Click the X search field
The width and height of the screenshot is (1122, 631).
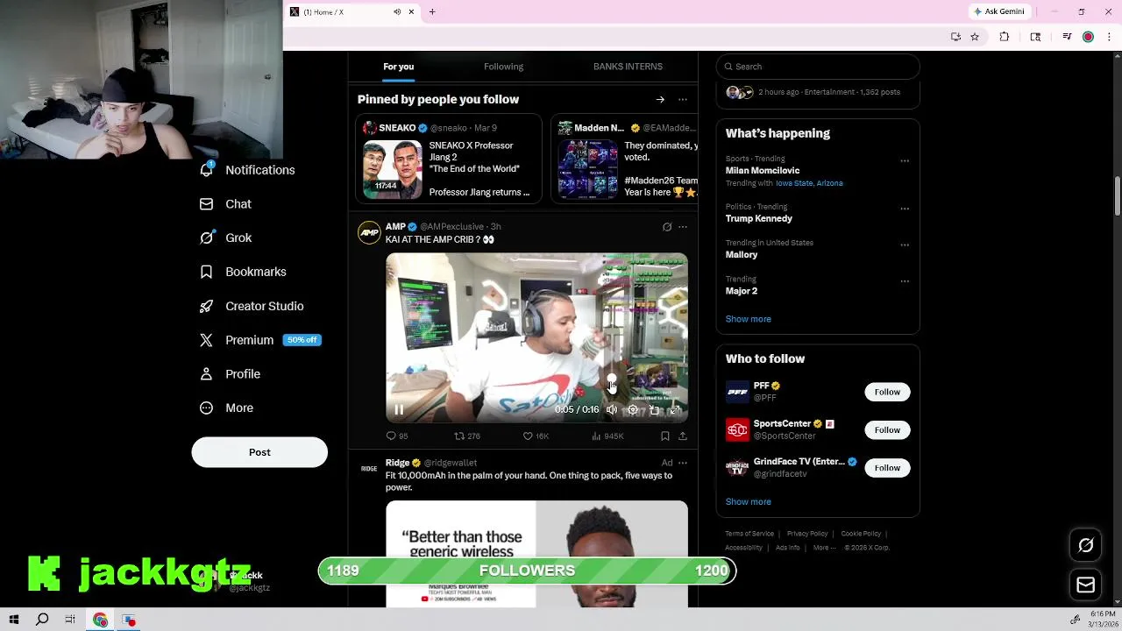coord(818,67)
